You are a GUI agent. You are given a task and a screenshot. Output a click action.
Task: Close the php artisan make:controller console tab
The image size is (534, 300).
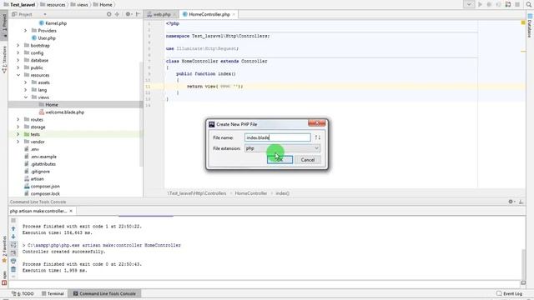coord(71,211)
